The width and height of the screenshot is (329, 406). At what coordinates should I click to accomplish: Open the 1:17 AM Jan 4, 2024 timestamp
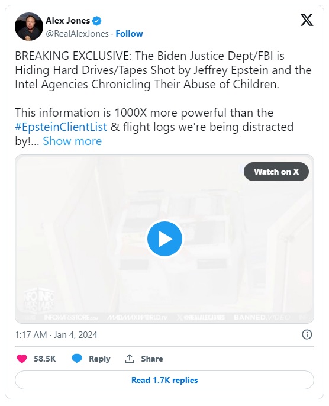click(56, 335)
